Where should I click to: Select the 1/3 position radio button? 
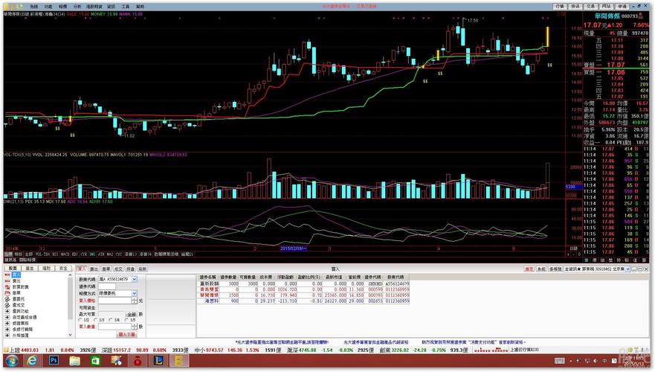click(95, 320)
